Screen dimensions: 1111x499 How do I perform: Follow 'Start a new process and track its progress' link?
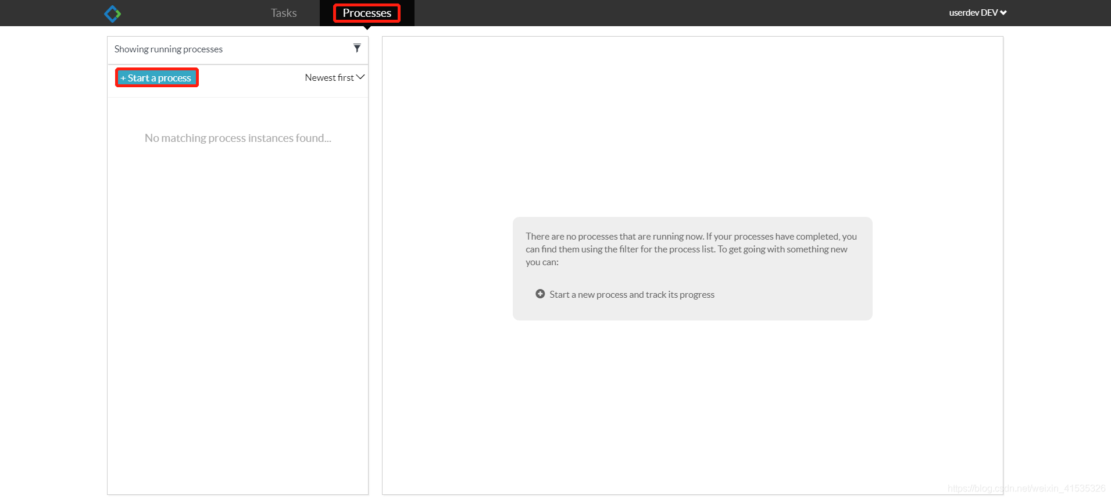[632, 294]
